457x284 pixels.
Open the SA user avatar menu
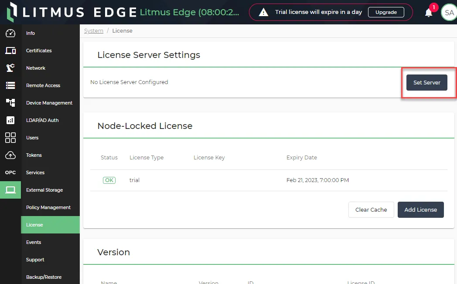(449, 13)
